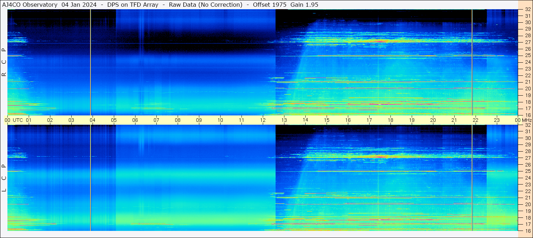Image resolution: width=533 pixels, height=238 pixels.
Task: Click "25" on the LCP frequency scale
Action: click(528, 171)
